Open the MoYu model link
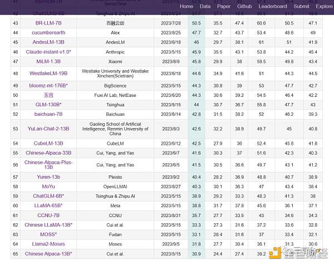 pos(48,187)
